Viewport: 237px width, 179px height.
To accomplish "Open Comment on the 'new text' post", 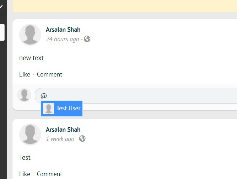I will tap(49, 74).
